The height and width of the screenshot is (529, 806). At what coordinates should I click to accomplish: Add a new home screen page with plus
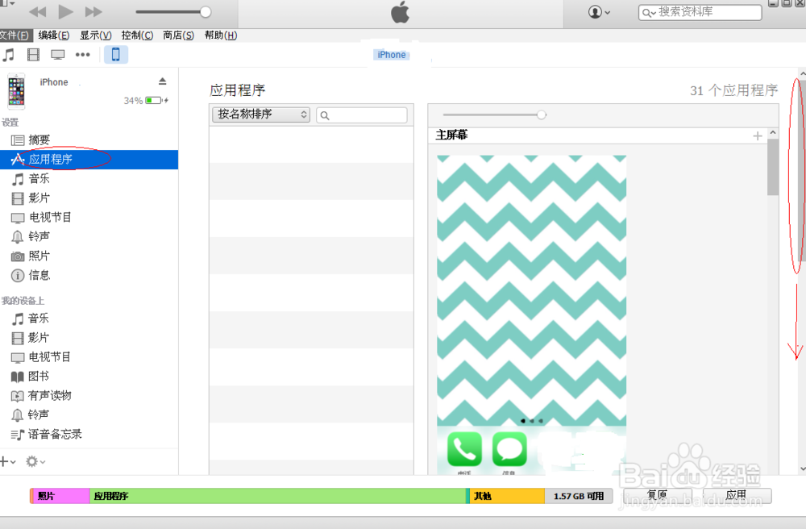(x=757, y=135)
